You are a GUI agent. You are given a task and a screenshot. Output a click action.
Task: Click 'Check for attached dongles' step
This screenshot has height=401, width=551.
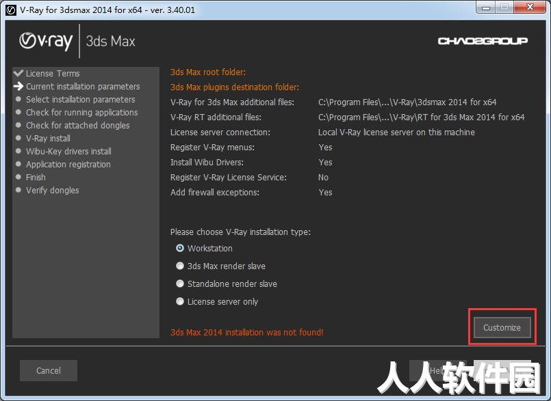(x=77, y=125)
